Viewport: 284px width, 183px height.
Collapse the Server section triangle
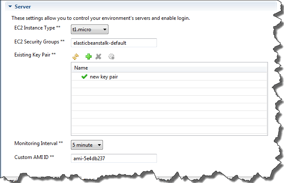pos(10,7)
